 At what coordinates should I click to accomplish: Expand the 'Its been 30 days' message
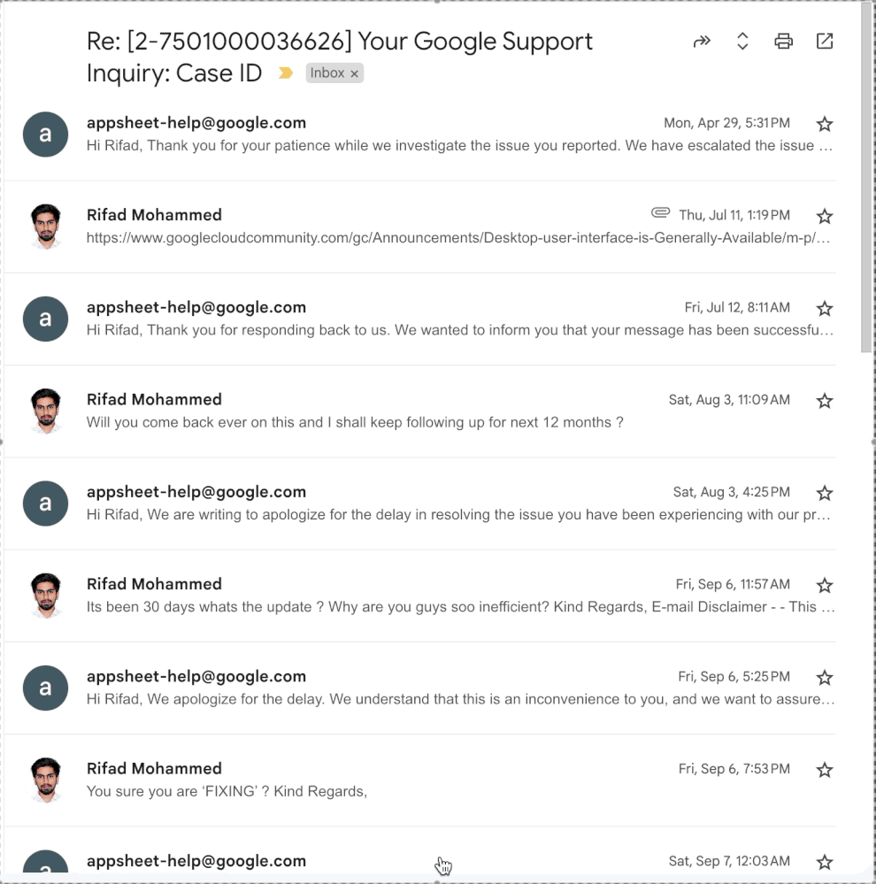[x=460, y=607]
